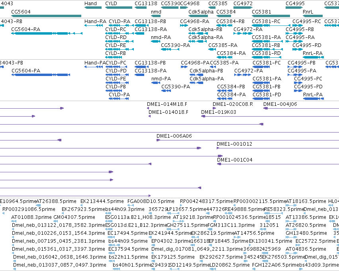Viewport: 339px width, 271px height.
Task: Open EST FGA008D10.5prime
Action: [x=151, y=201]
